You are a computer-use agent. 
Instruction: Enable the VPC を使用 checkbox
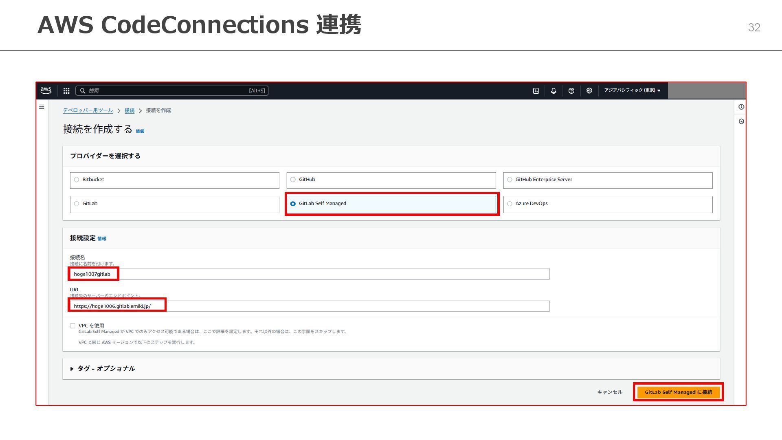72,326
